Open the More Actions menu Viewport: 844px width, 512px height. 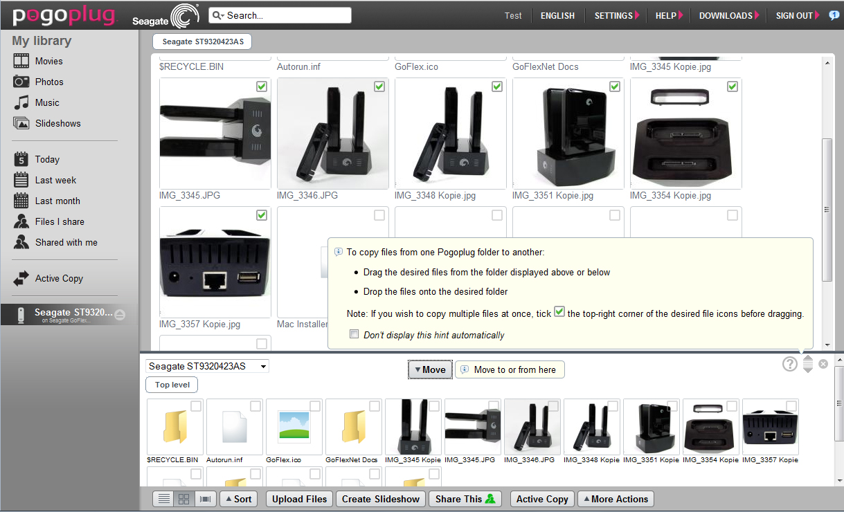coord(615,499)
